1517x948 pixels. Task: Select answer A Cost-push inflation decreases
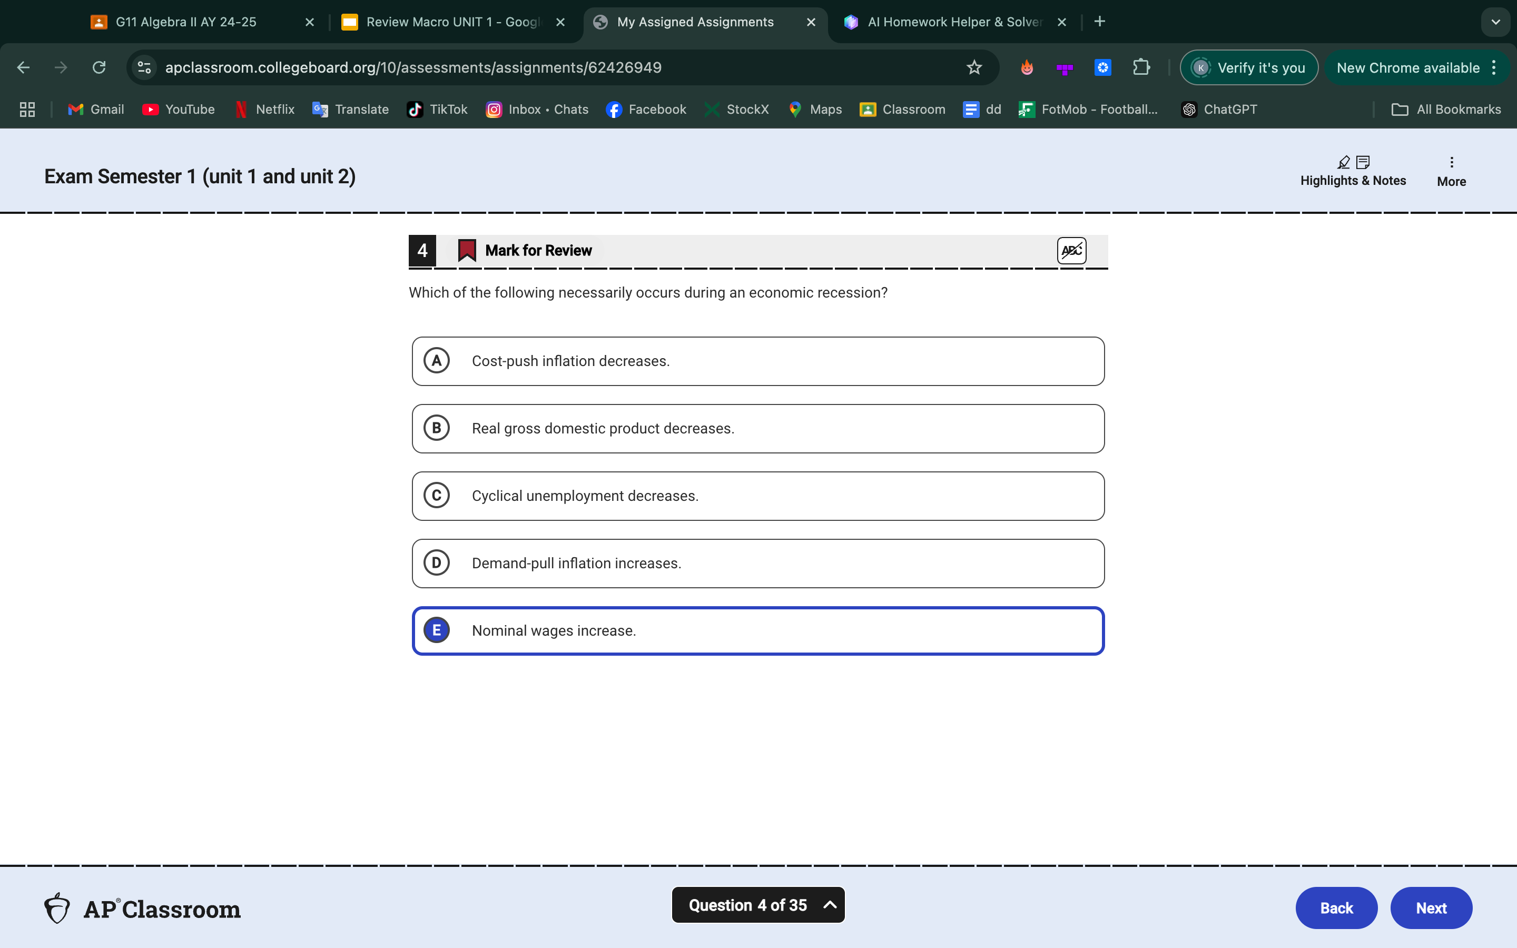click(758, 361)
